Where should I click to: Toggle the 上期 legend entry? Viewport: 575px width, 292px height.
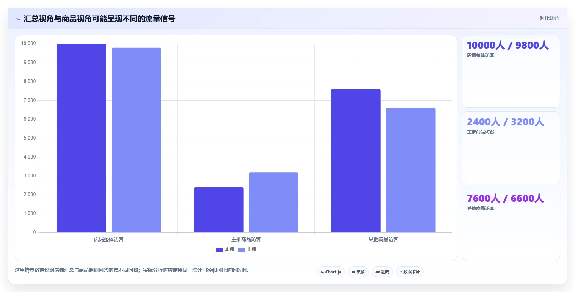pyautogui.click(x=247, y=250)
